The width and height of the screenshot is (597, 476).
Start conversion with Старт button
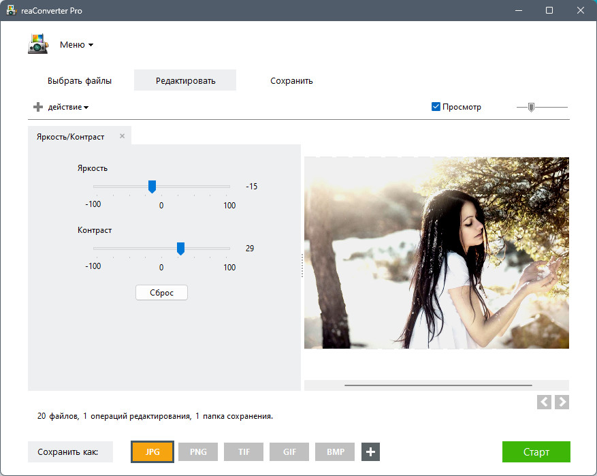[x=536, y=452]
